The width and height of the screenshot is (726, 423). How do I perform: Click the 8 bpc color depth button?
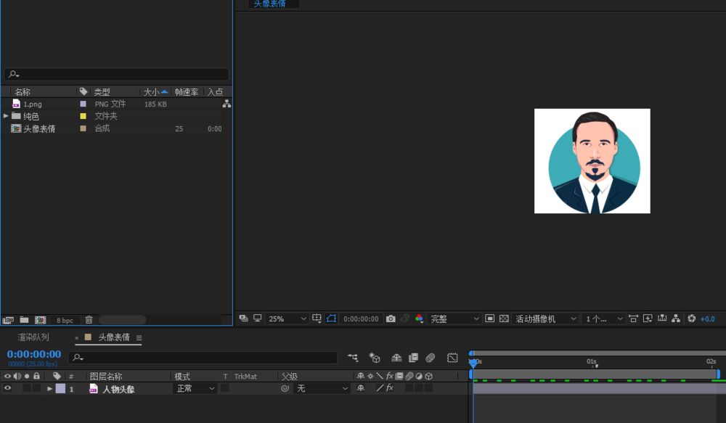click(65, 320)
